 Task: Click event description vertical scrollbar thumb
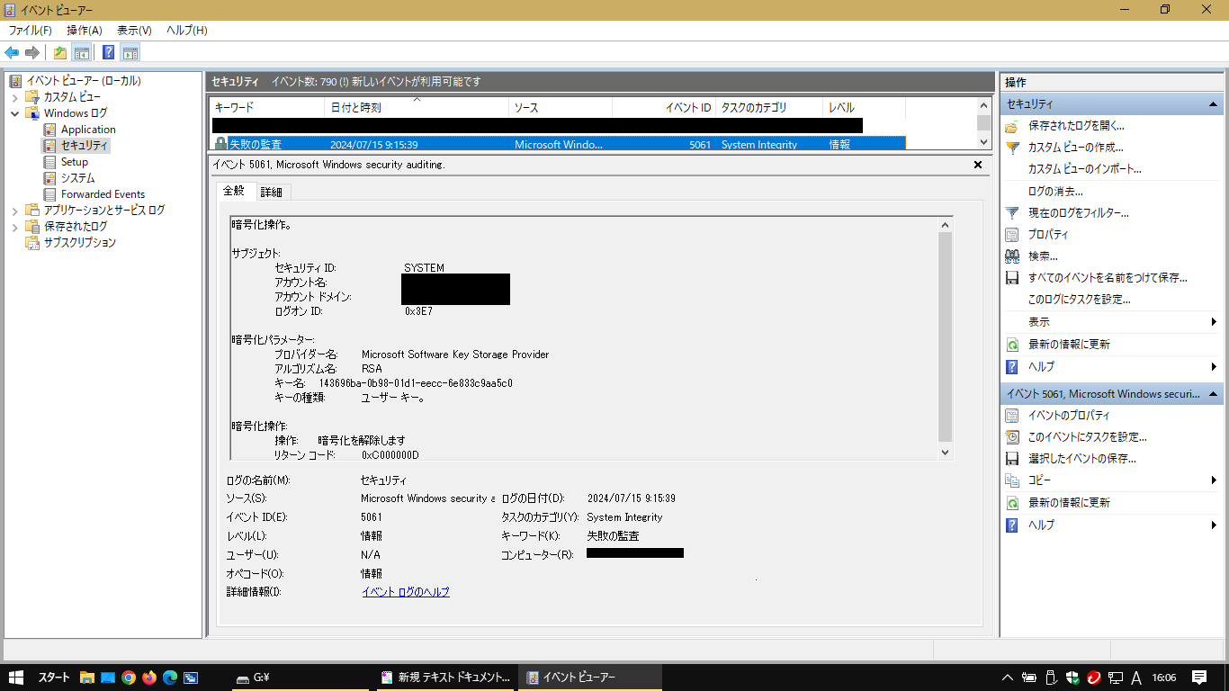pyautogui.click(x=945, y=337)
